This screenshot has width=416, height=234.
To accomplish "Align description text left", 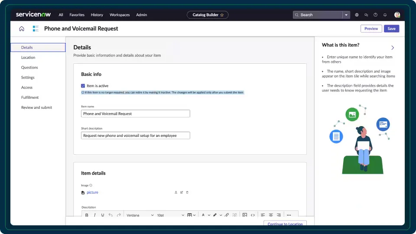I will 263,215.
